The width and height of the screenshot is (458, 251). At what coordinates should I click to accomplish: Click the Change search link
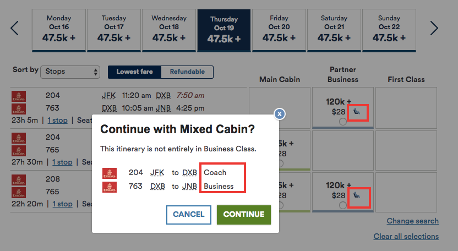[x=412, y=221]
